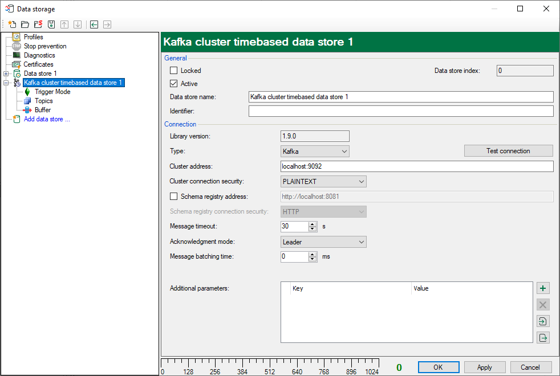Click the open folder toolbar icon
This screenshot has height=376, width=560.
click(25, 24)
